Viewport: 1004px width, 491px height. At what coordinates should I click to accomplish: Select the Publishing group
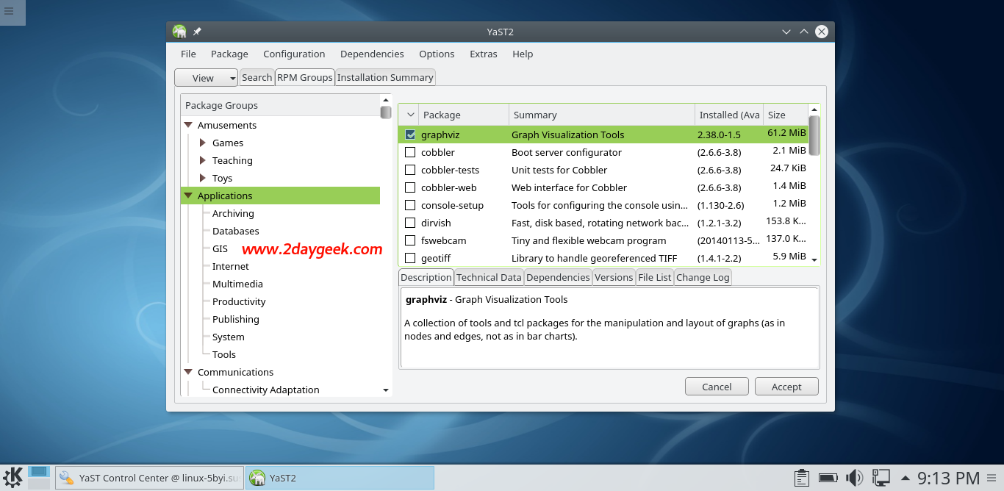(x=236, y=319)
